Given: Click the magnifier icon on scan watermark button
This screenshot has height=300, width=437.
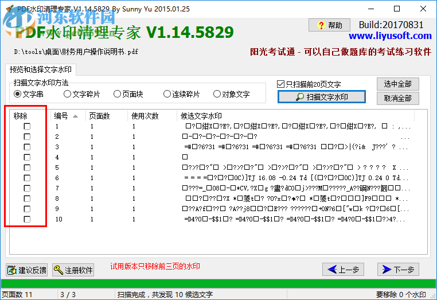Looking at the screenshot, I should [x=300, y=97].
